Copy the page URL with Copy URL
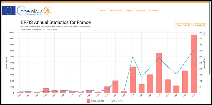The image size is (212, 105). [200, 25]
